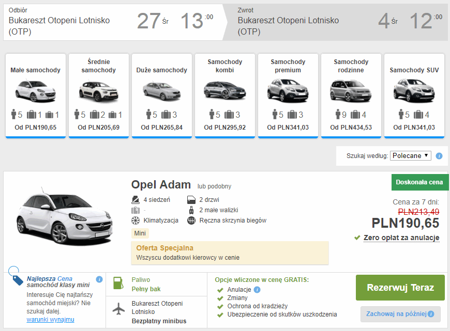Click the airplane pickup location icon
Viewport: 450px width, 331px height.
pos(119,309)
